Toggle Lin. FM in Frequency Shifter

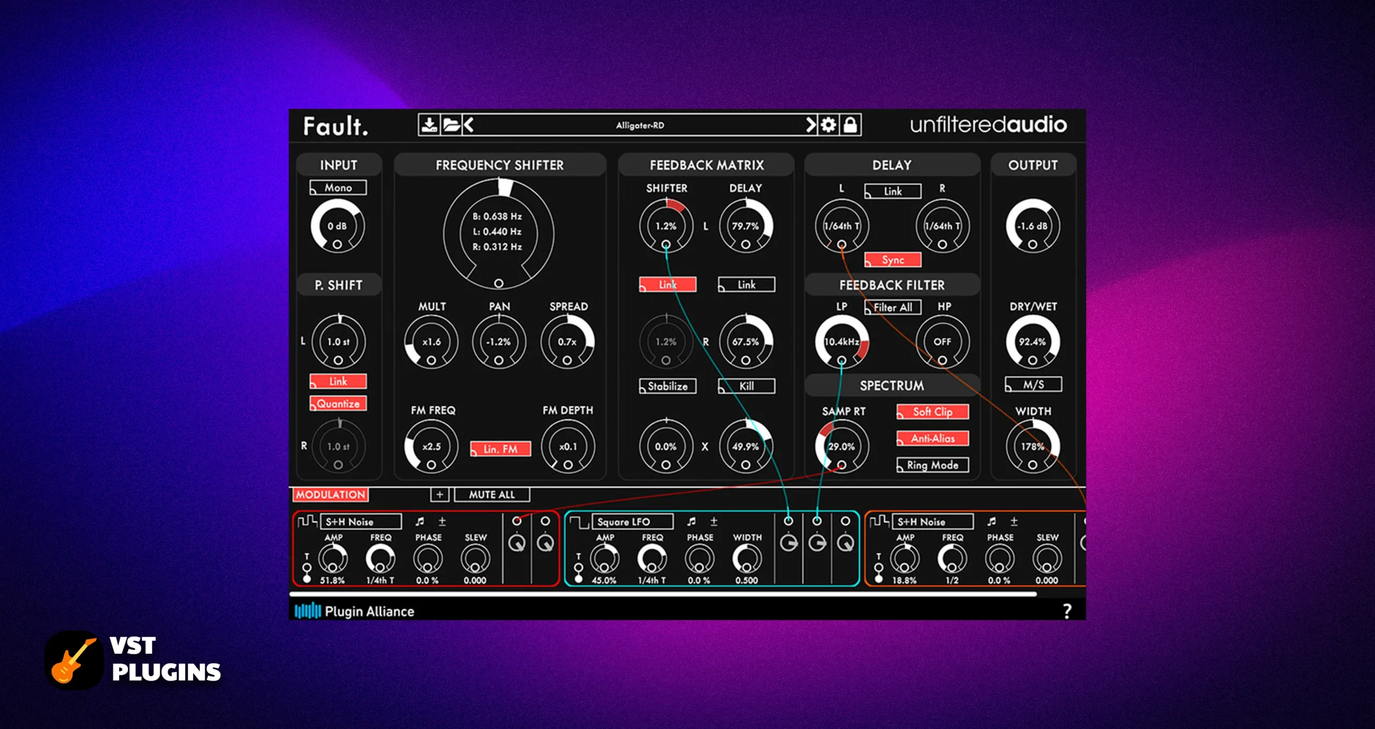[x=501, y=449]
